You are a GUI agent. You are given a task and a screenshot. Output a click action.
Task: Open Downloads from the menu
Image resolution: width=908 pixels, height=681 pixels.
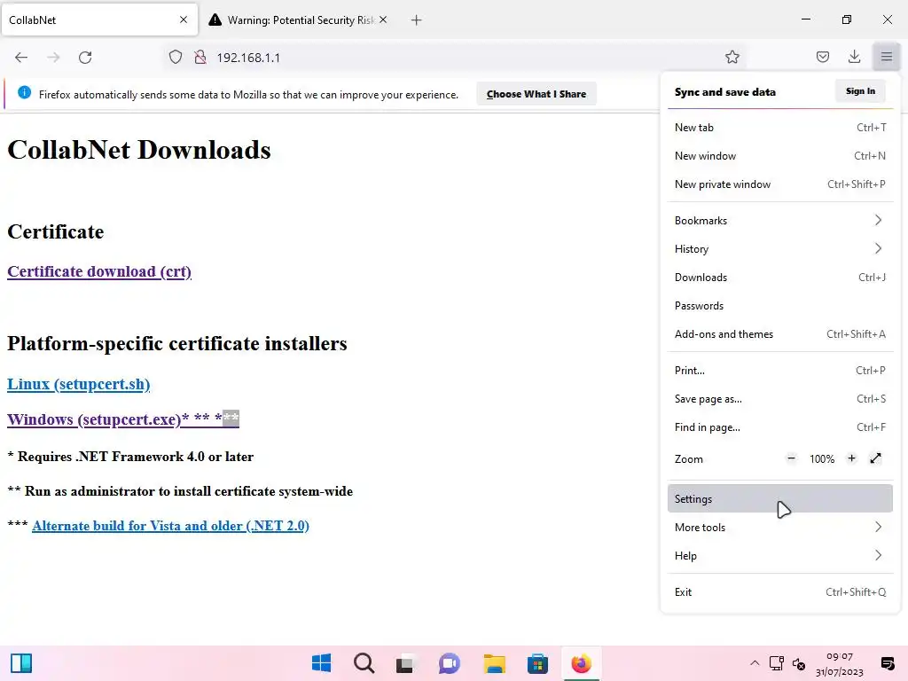coord(780,278)
